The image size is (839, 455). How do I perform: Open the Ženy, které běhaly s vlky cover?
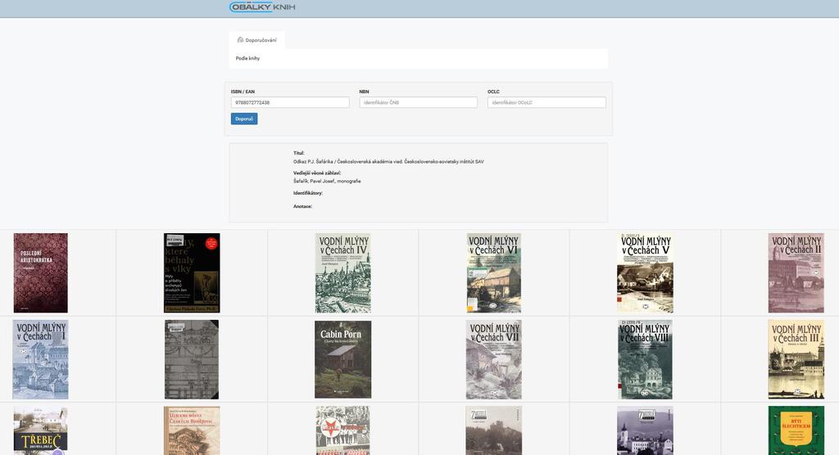192,273
